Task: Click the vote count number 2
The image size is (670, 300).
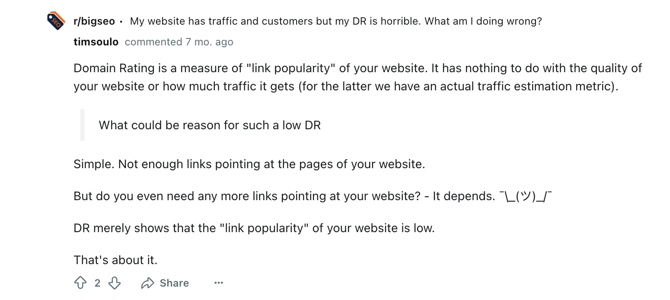Action: (97, 283)
